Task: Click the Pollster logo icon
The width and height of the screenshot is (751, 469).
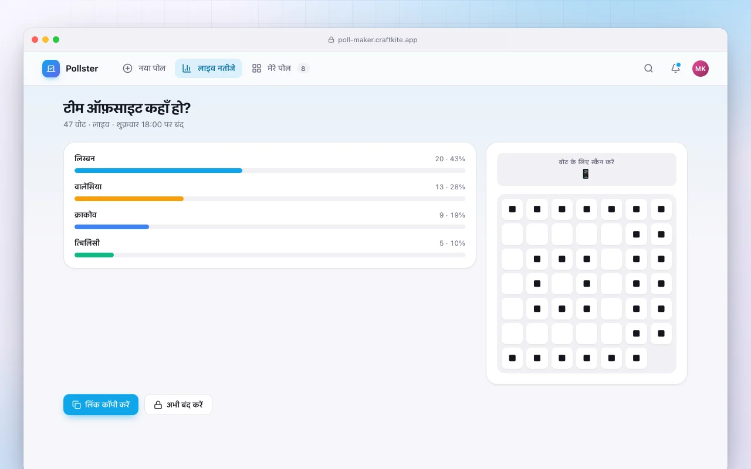Action: click(x=51, y=69)
